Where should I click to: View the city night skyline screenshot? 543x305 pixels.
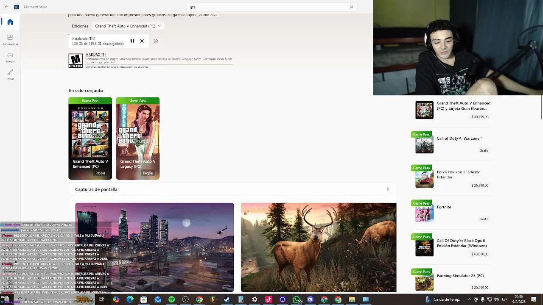tap(154, 247)
